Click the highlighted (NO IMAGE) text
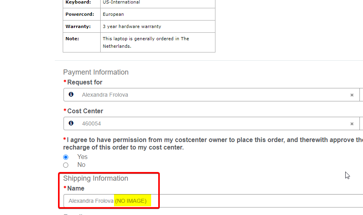This screenshot has width=363, height=215. pos(131,201)
